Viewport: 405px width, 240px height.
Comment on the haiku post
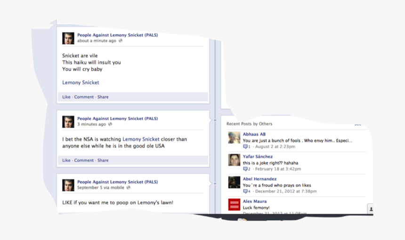[84, 97]
